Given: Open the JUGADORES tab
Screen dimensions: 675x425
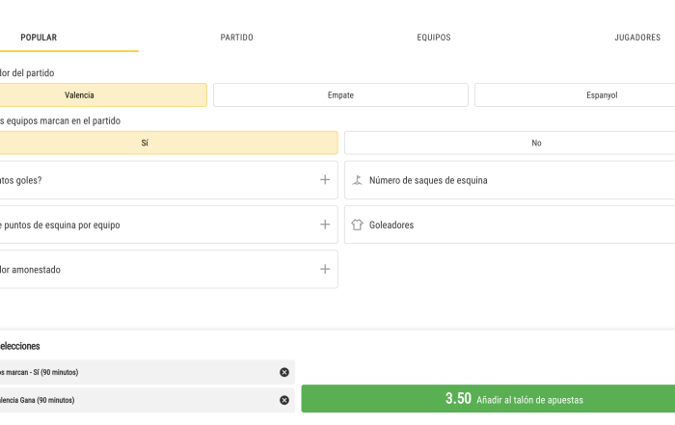Looking at the screenshot, I should click(637, 38).
